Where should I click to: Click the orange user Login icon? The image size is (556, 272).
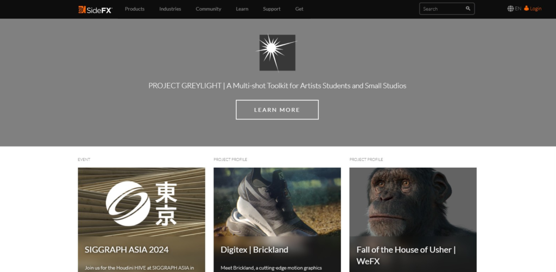pyautogui.click(x=526, y=8)
